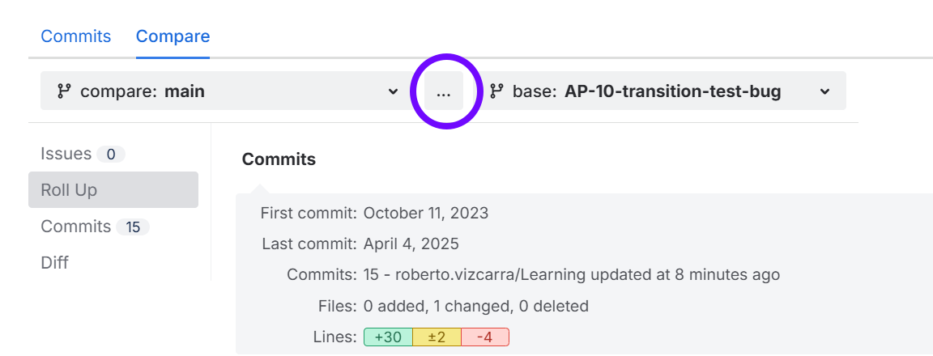
Task: Switch to the Commits tab at top
Action: [76, 36]
